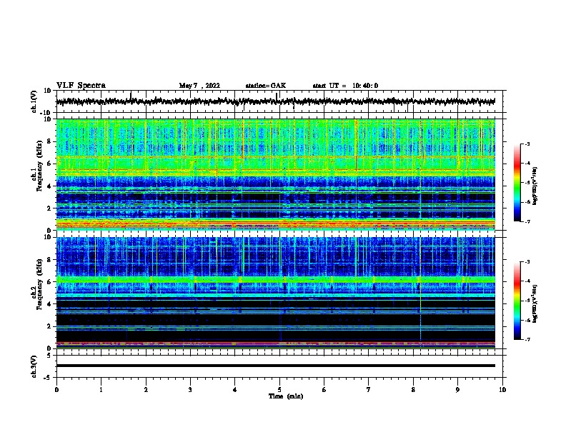The height and width of the screenshot is (437, 566).
Task: Click the ch.1 spectrogram color bar
Action: pyautogui.click(x=517, y=183)
